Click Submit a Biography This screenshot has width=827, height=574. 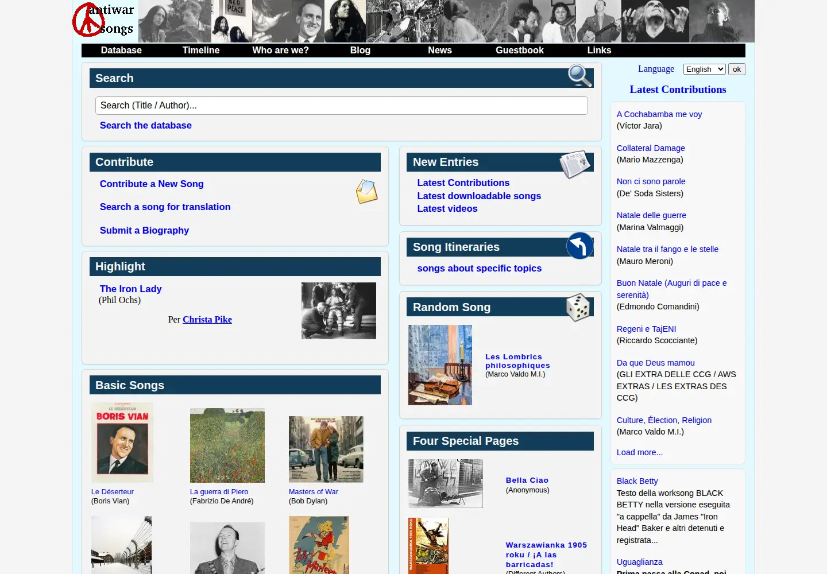144,230
